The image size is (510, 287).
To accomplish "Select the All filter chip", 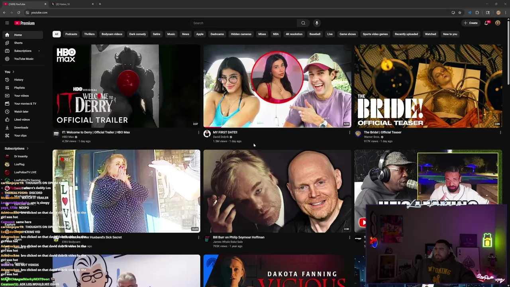I will tap(57, 34).
